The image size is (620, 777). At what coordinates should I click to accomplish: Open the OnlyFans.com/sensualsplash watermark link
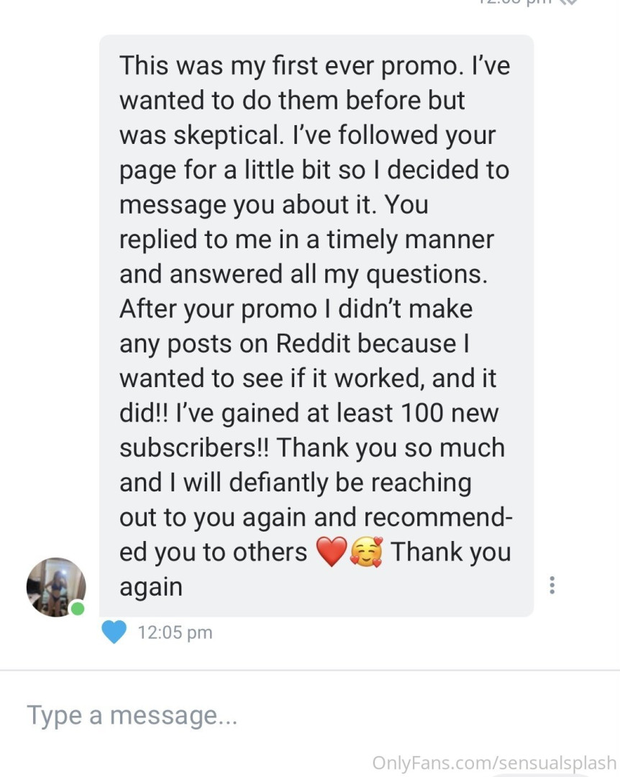tap(494, 762)
